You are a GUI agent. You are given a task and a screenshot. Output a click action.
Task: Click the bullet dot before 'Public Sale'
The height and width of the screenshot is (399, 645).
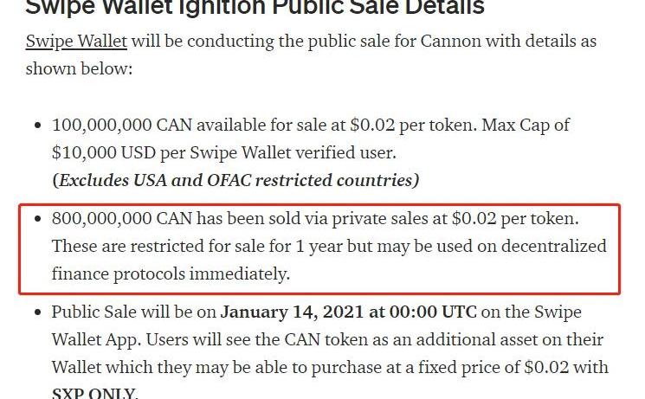(37, 312)
